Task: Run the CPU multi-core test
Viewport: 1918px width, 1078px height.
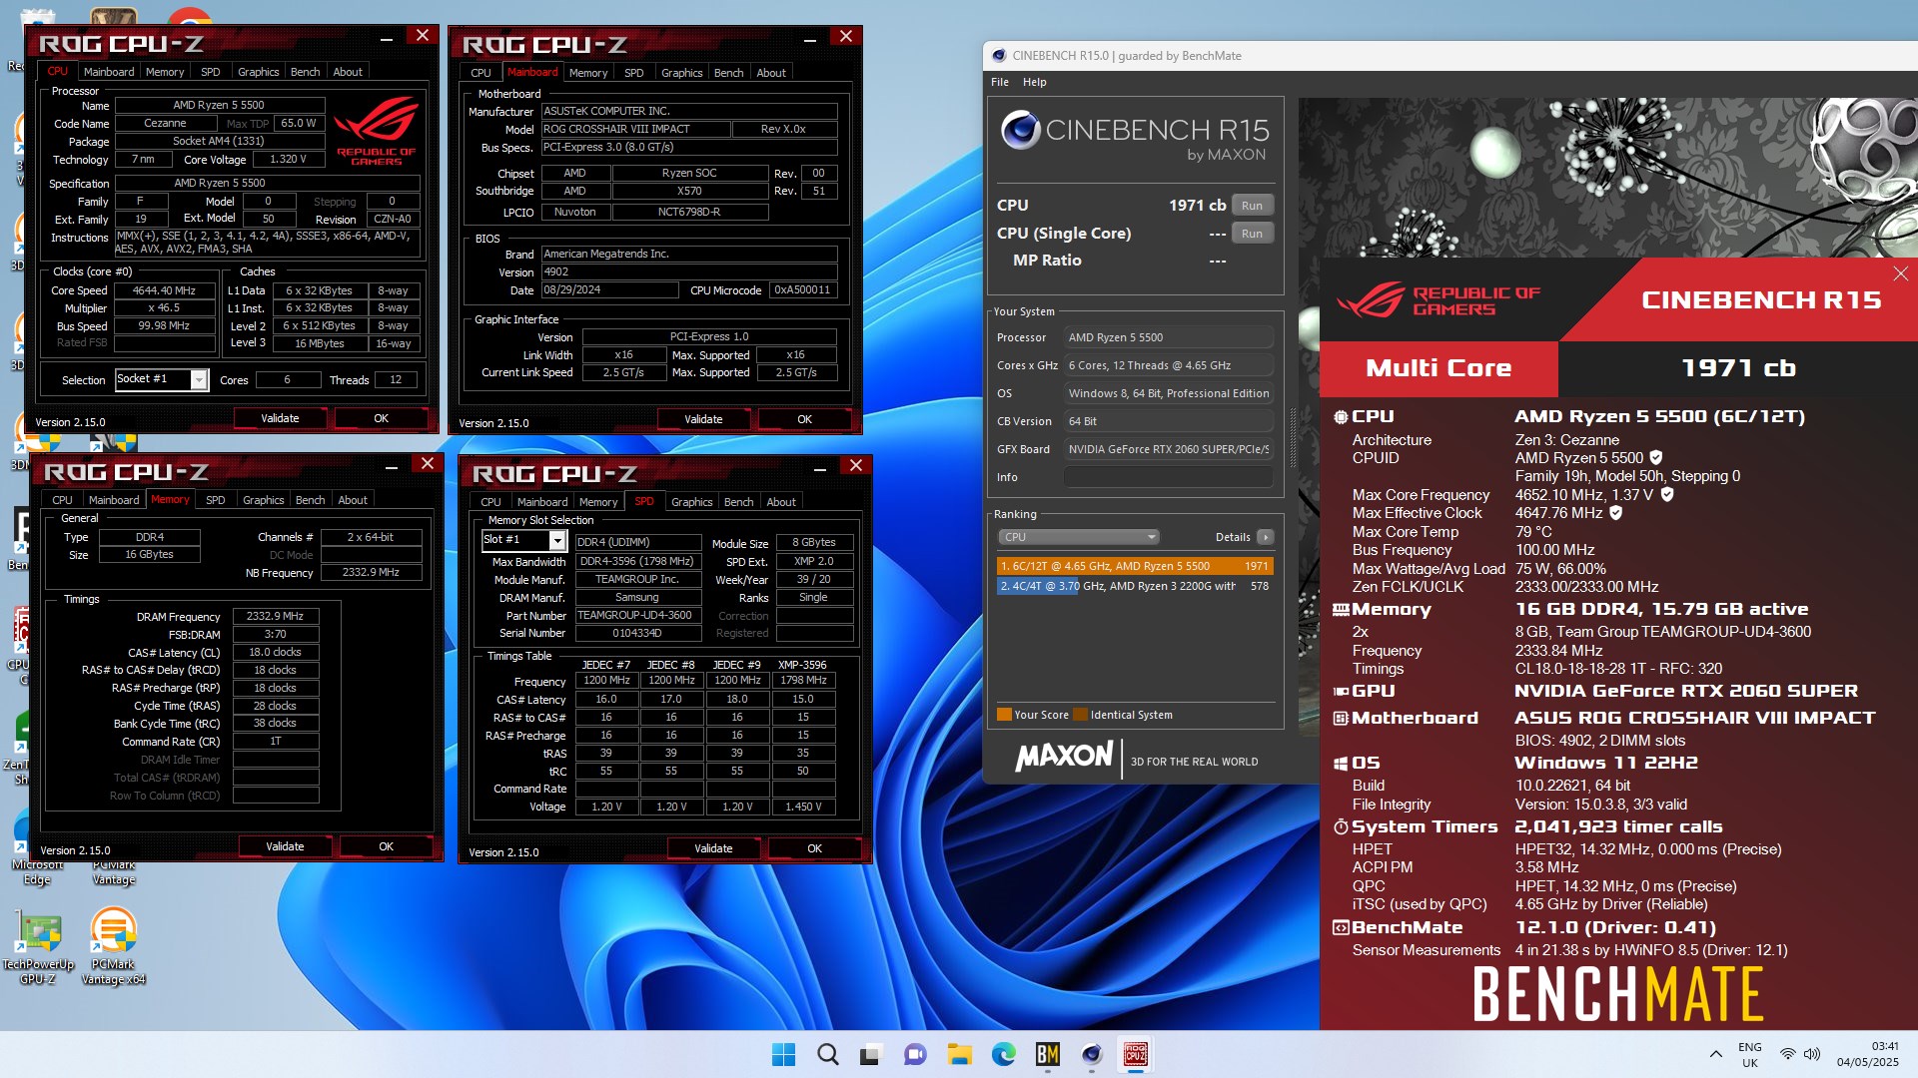Action: pyautogui.click(x=1252, y=206)
